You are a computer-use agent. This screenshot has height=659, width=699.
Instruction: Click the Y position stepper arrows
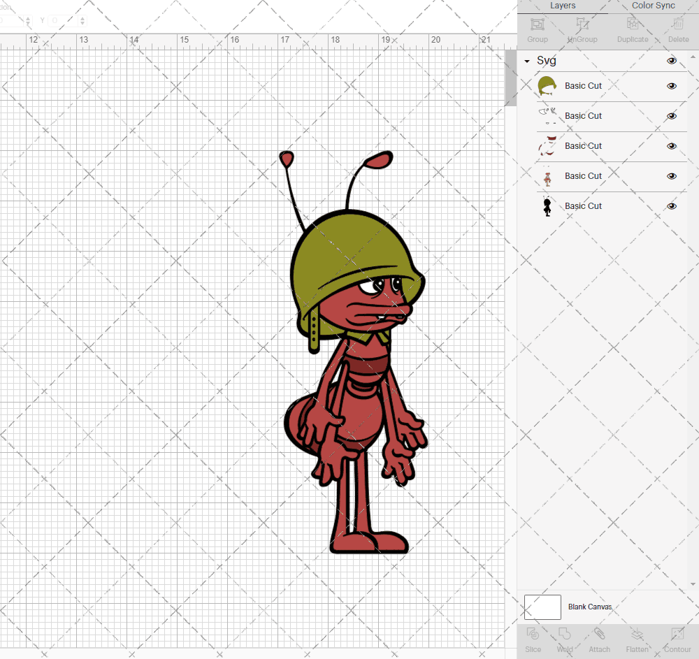coord(82,21)
